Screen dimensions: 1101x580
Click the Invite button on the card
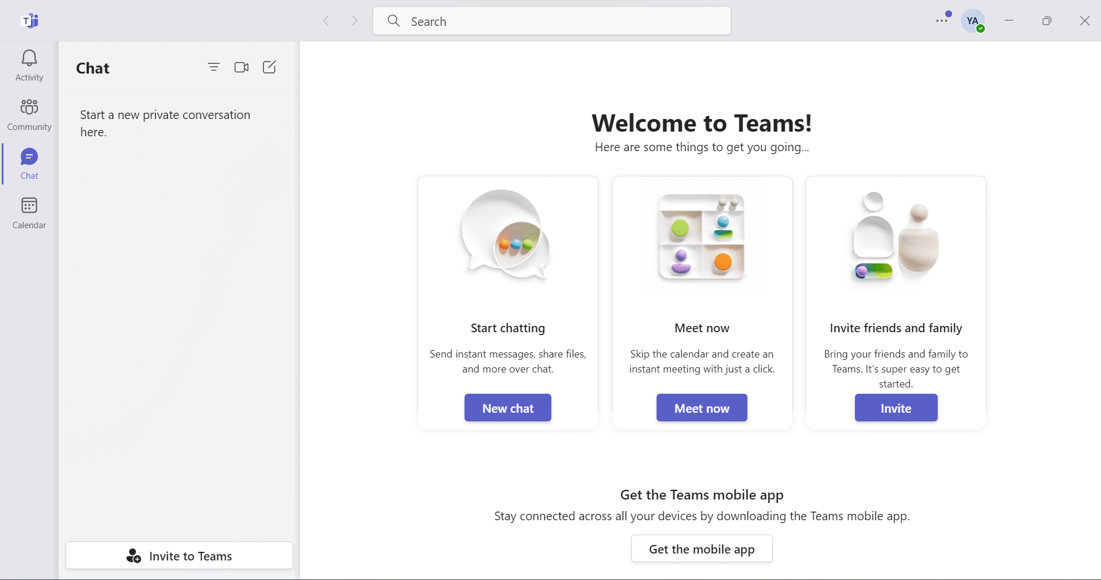click(x=896, y=408)
